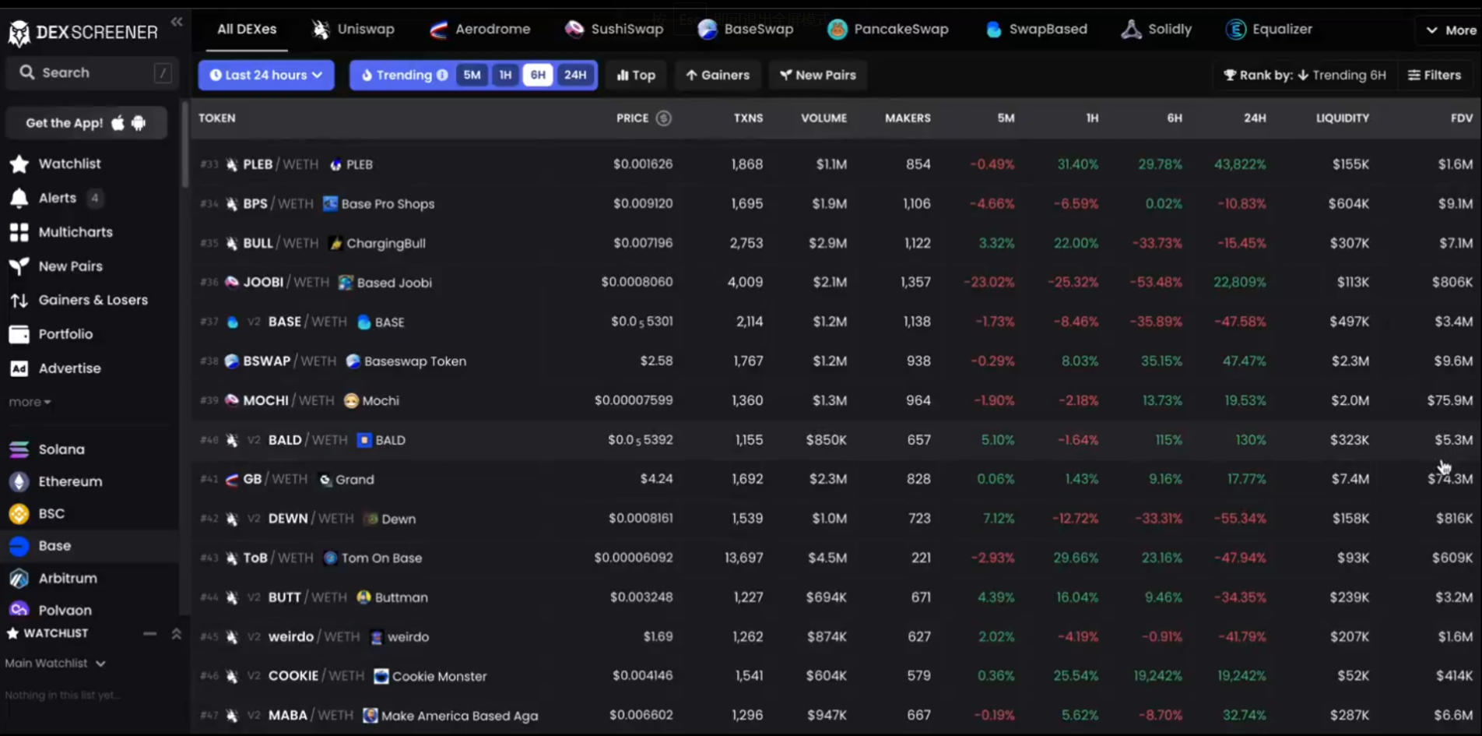This screenshot has width=1482, height=736.
Task: Switch trending timeframe to 24H
Action: click(575, 75)
